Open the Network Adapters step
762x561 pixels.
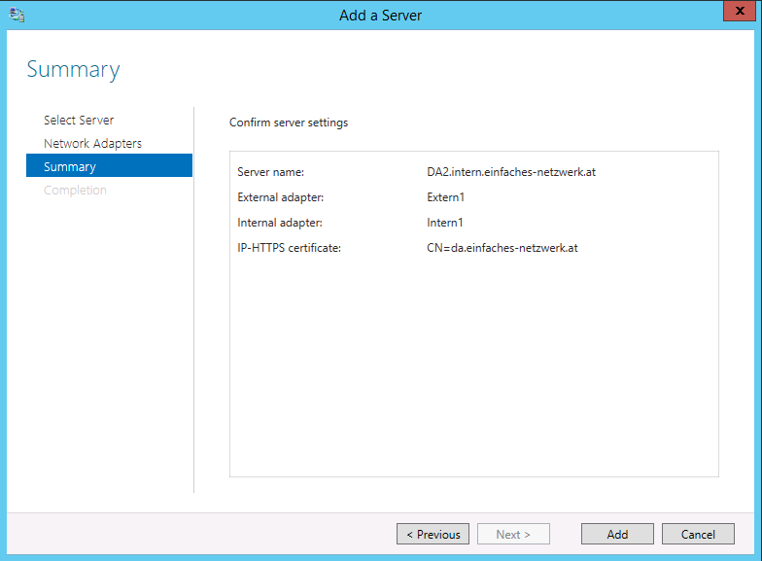click(x=93, y=144)
